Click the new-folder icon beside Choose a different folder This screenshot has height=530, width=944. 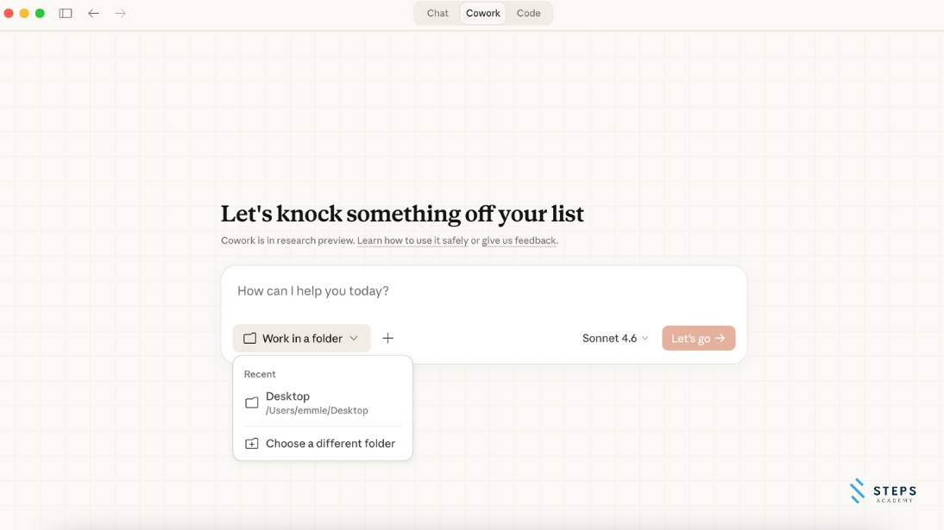tap(252, 444)
